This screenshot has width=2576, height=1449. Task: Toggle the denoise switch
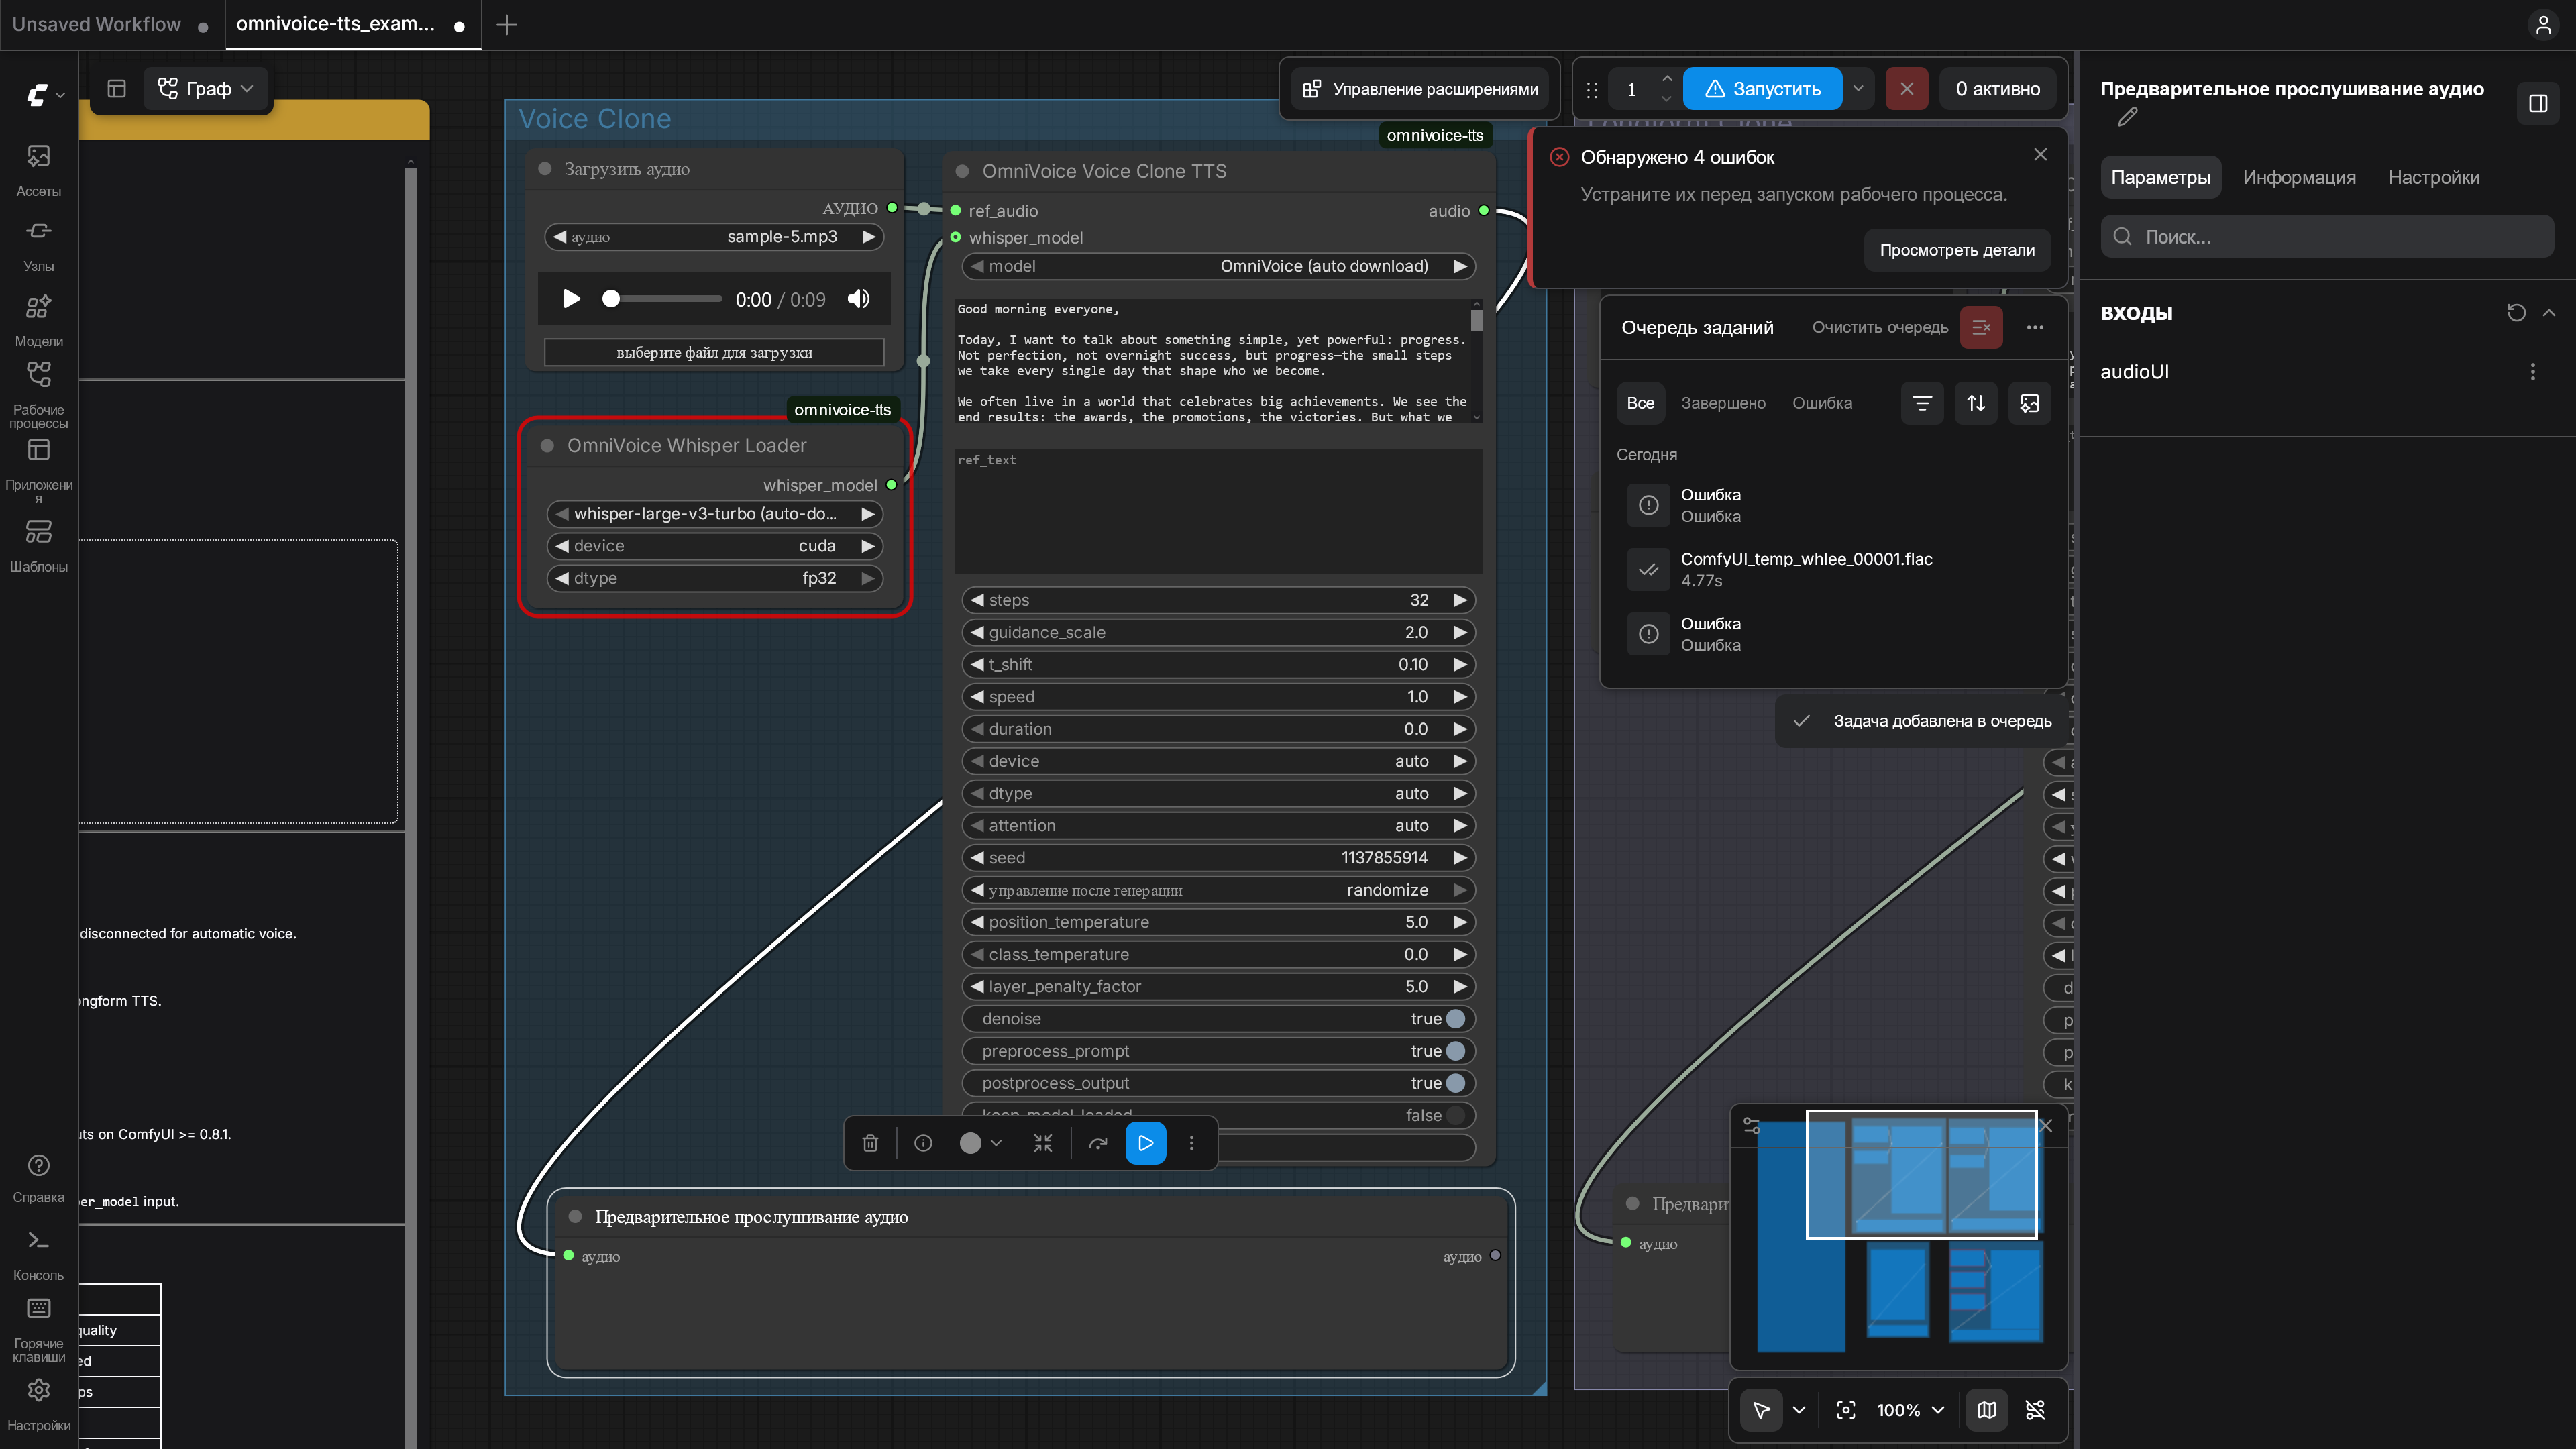pos(1455,1019)
